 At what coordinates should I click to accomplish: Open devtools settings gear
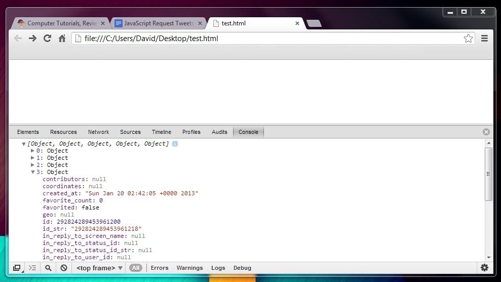point(484,268)
